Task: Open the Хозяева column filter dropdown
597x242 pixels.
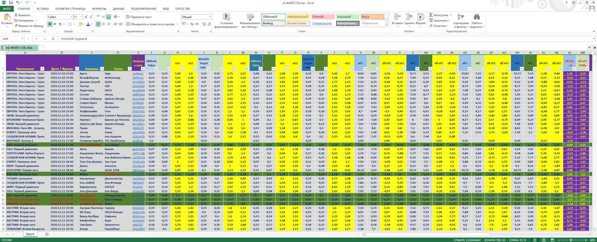Action: [101, 69]
